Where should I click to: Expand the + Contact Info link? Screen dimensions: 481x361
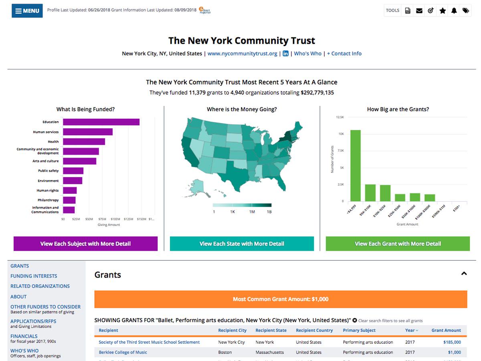(x=344, y=53)
